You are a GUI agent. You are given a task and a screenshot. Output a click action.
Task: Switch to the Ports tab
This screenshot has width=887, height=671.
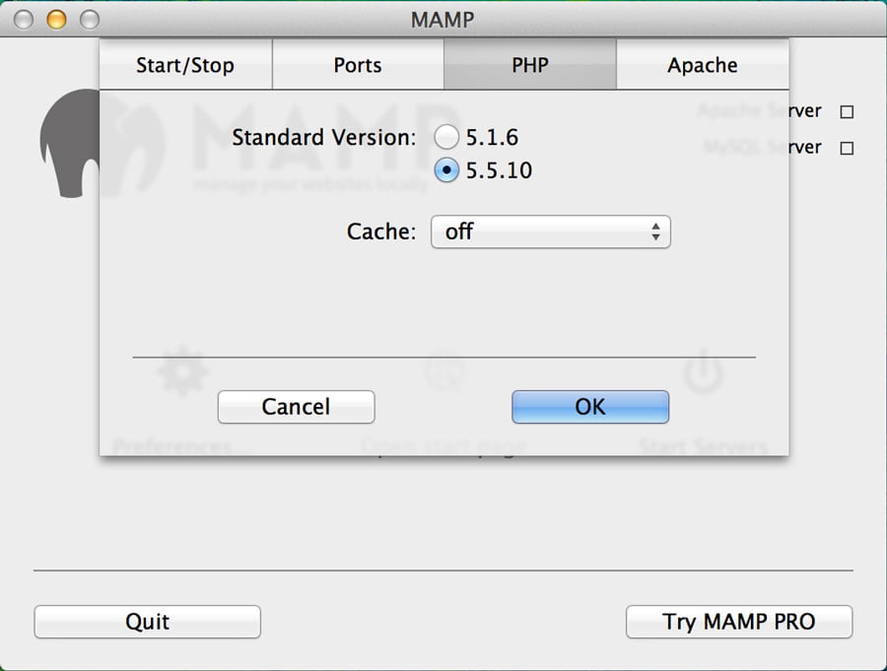click(358, 66)
